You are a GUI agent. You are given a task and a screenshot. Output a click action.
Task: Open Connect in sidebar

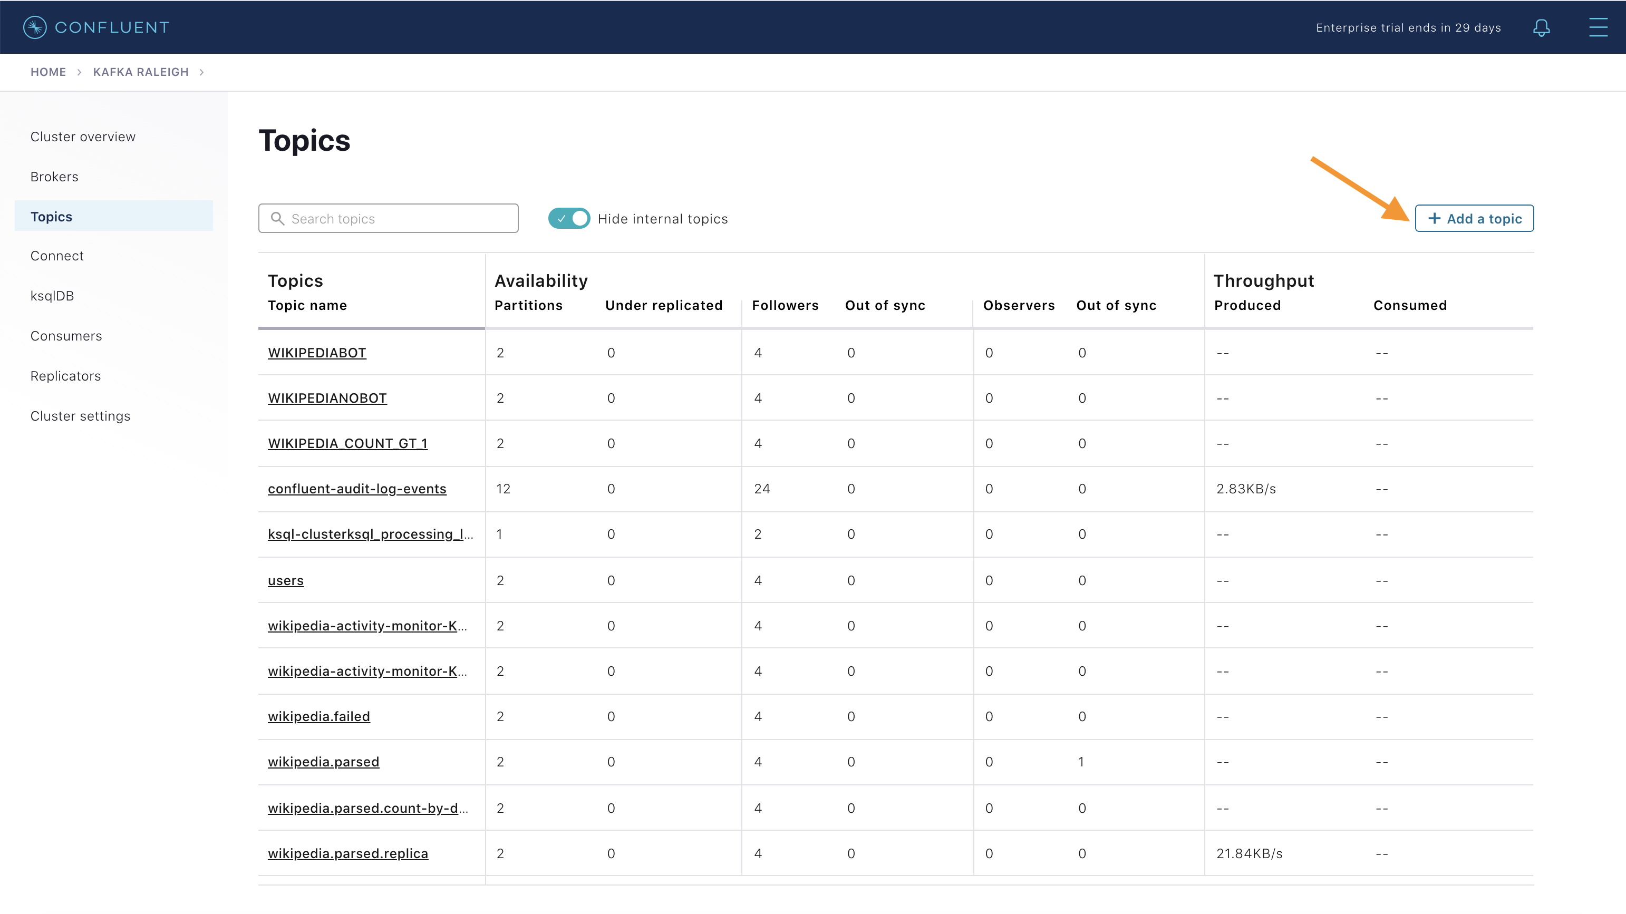57,256
